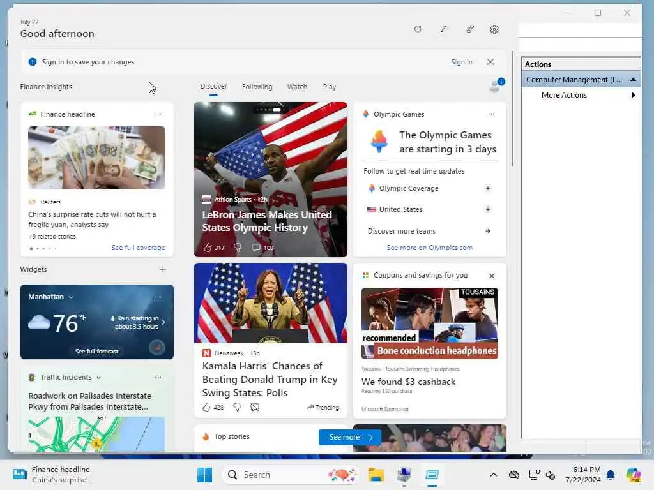Click the muted volume tray icon
654x490 pixels.
[550, 475]
